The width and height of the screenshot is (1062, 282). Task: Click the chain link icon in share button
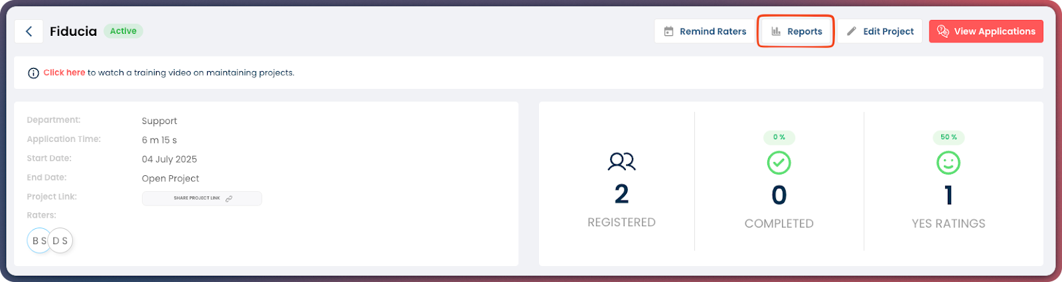pos(229,198)
